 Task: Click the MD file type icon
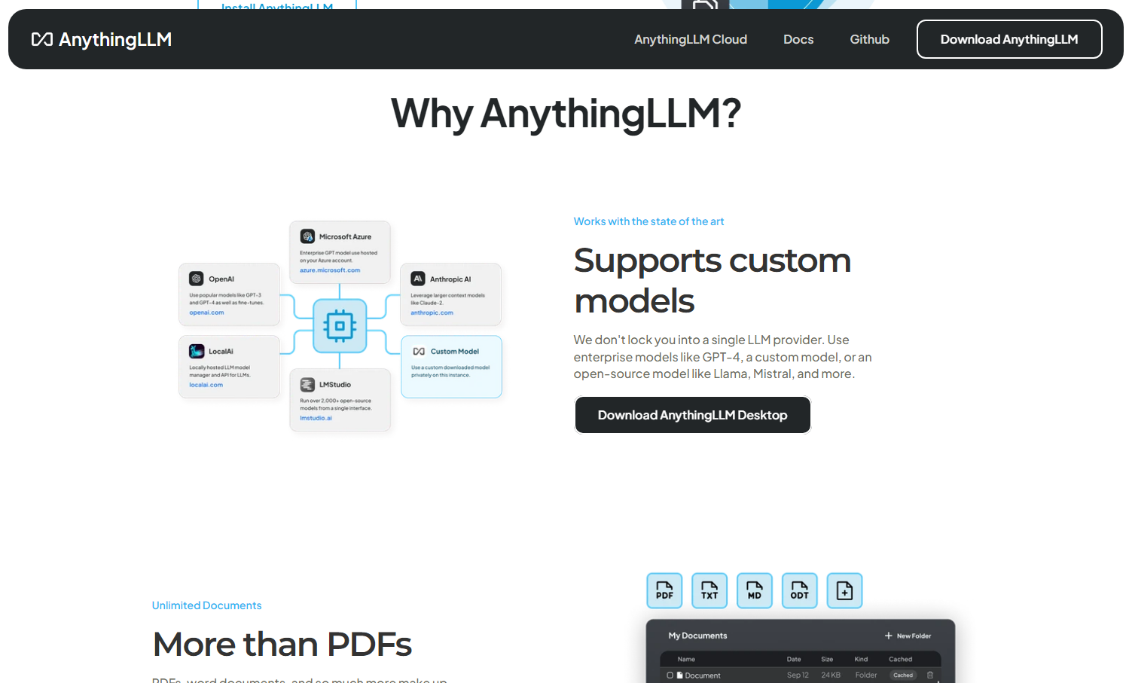[x=755, y=590]
